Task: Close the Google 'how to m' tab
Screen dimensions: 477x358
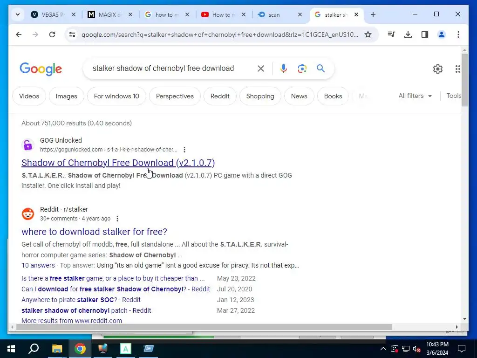Action: pyautogui.click(x=187, y=14)
